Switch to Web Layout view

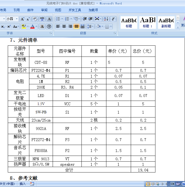coord(157,184)
